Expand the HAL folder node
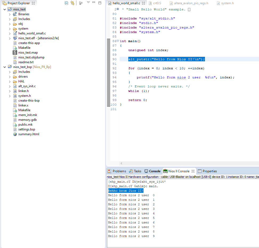The height and width of the screenshot is (248, 259). point(10,81)
